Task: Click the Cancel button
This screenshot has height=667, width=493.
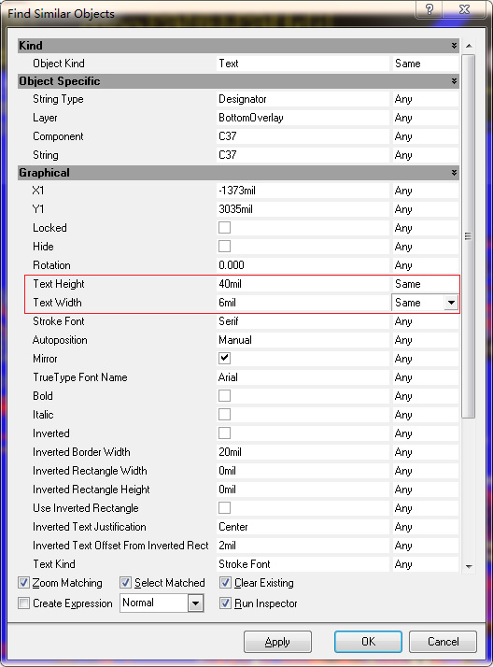Action: click(443, 642)
